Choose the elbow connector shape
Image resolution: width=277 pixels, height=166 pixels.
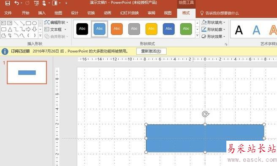coord(16,29)
